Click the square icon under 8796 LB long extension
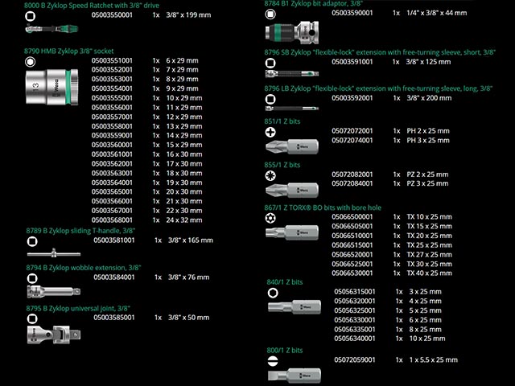The width and height of the screenshot is (515, 386). pos(270,99)
